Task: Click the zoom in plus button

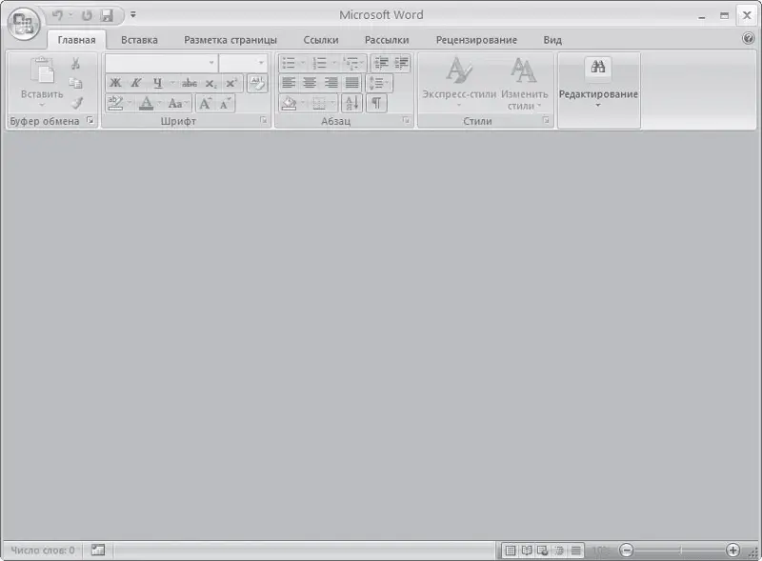Action: point(732,551)
